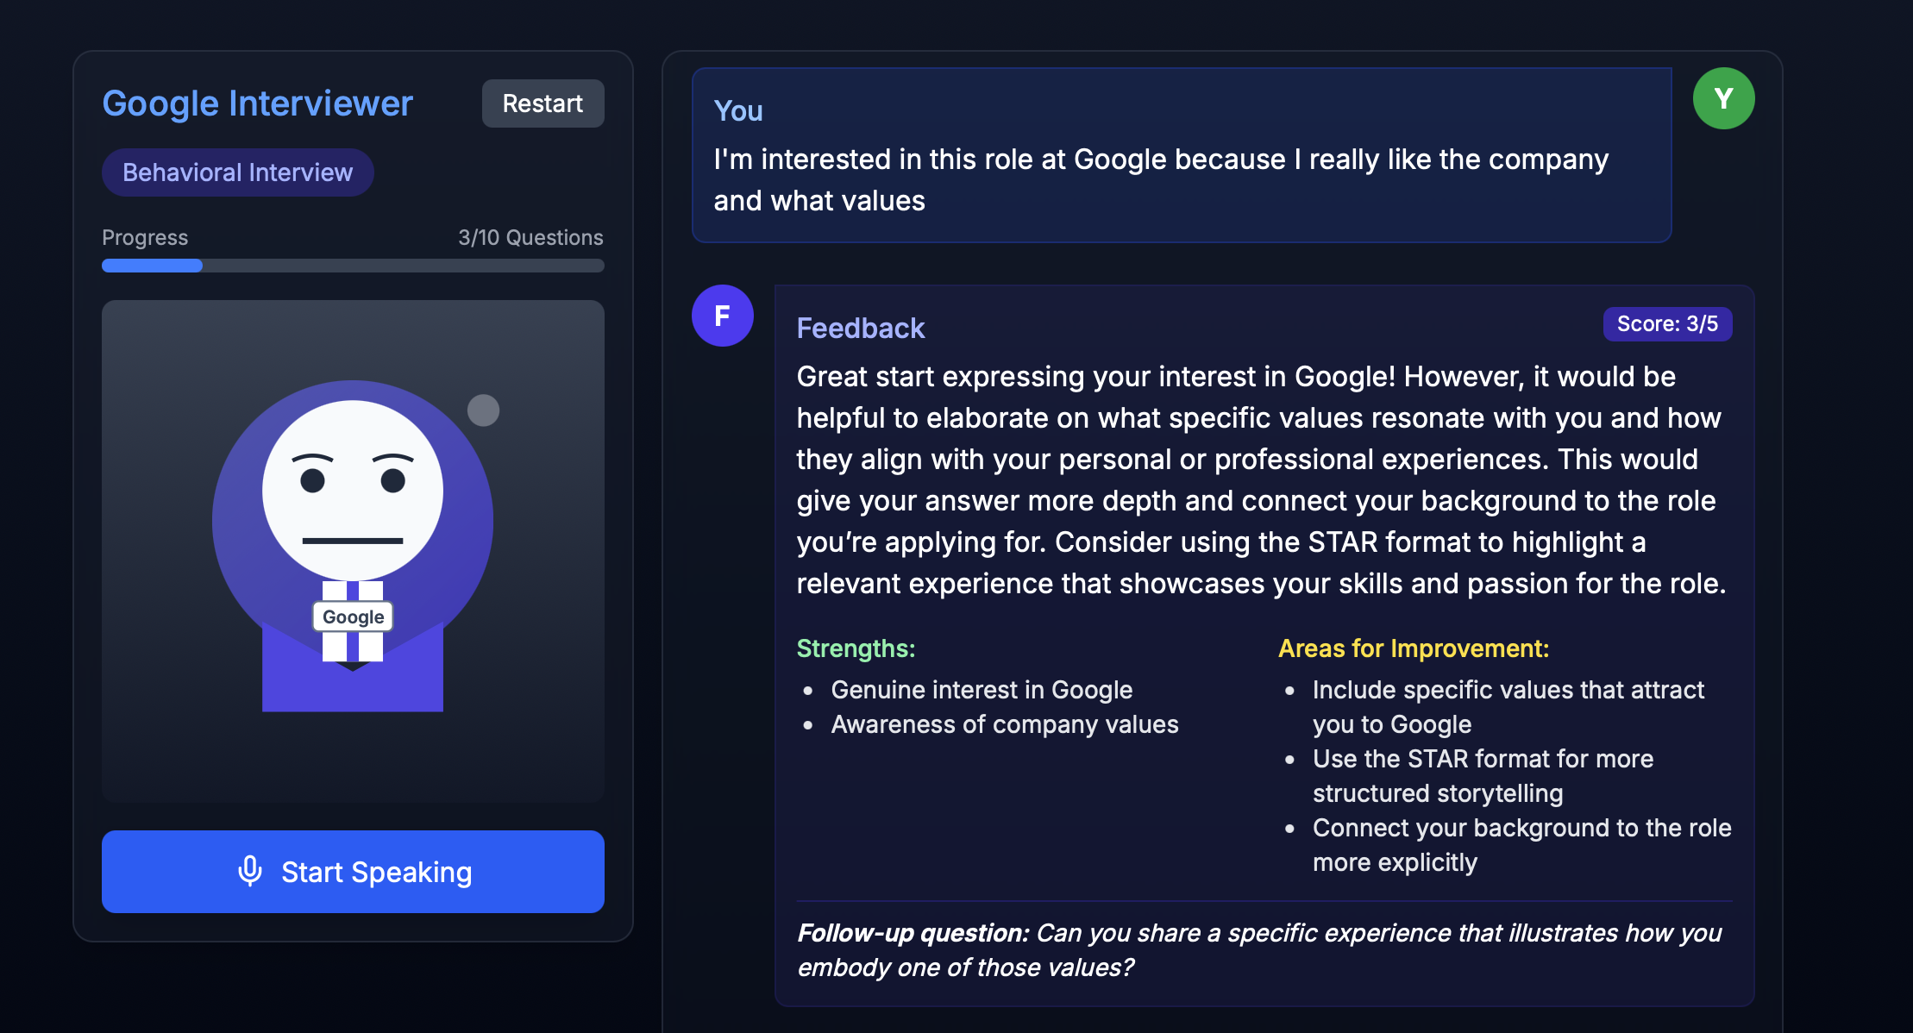
Task: Click your message bubble labeled You
Action: coord(1181,155)
